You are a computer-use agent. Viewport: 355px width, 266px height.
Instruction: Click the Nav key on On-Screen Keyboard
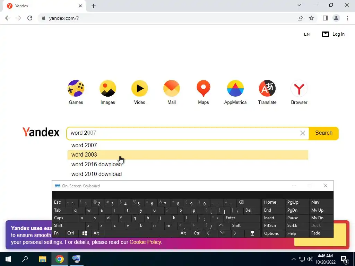[x=321, y=202]
